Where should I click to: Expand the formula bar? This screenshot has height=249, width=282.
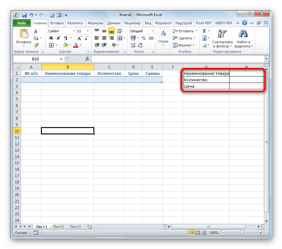pos(266,59)
